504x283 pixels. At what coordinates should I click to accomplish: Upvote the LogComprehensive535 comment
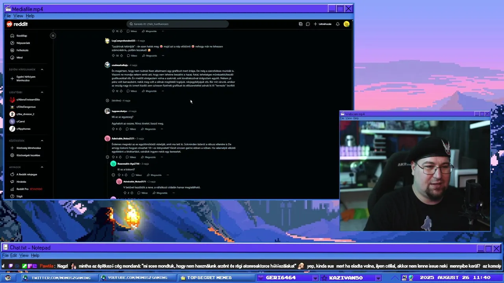coord(113,55)
